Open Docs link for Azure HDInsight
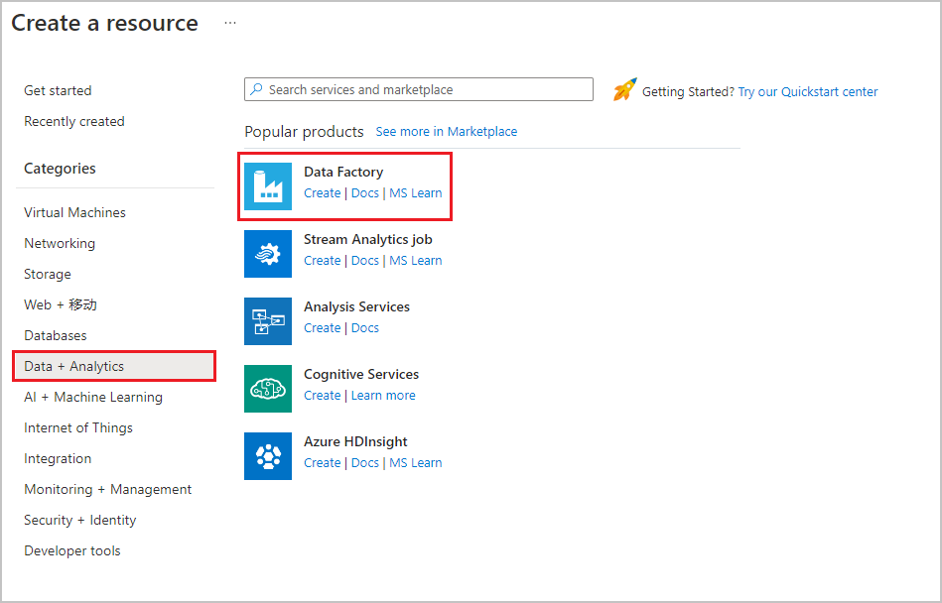Image resolution: width=942 pixels, height=603 pixels. pyautogui.click(x=365, y=463)
